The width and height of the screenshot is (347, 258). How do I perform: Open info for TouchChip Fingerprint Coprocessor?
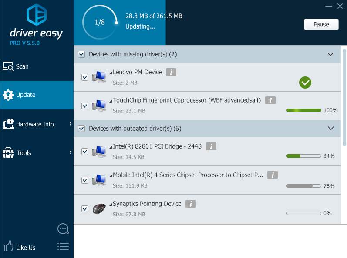(x=270, y=100)
